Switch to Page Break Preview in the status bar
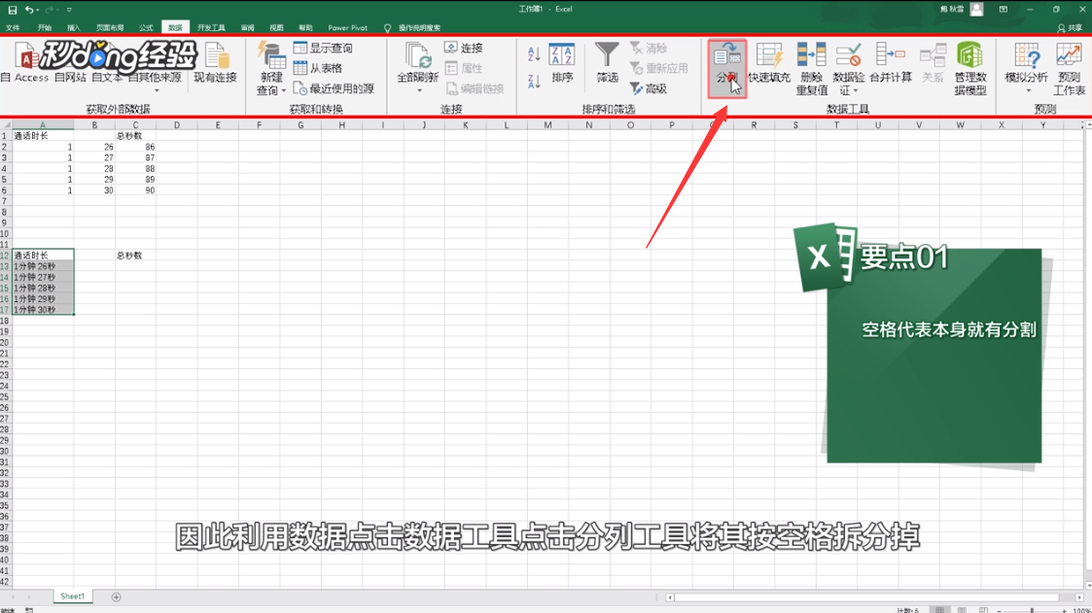The height and width of the screenshot is (613, 1092). click(x=983, y=609)
